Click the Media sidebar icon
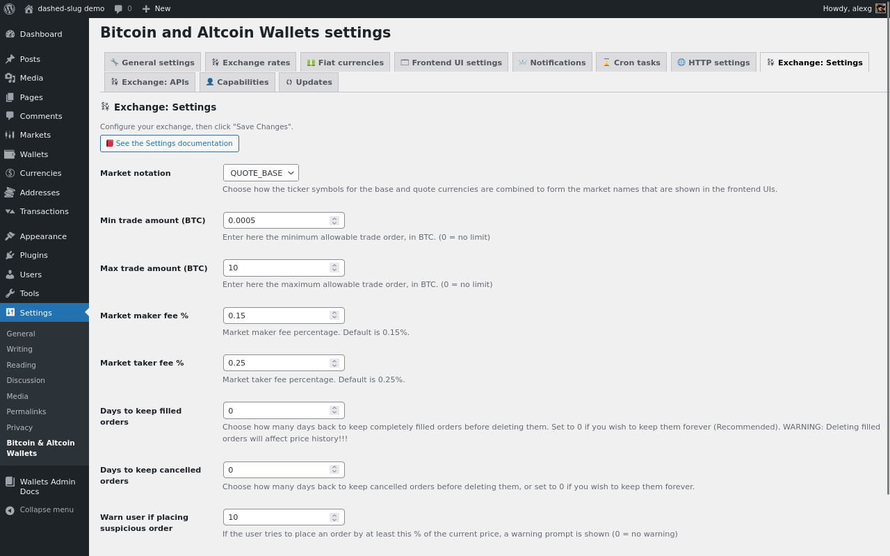This screenshot has width=890, height=556. click(10, 78)
